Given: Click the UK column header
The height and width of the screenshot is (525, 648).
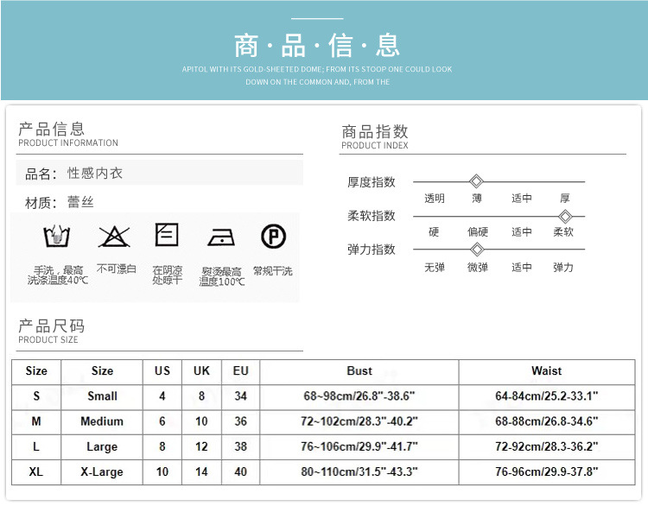Looking at the screenshot, I should tap(201, 371).
